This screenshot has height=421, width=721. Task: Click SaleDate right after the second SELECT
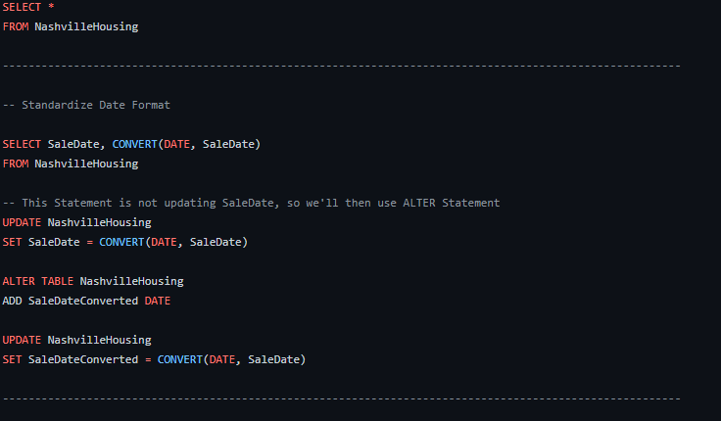tap(73, 144)
